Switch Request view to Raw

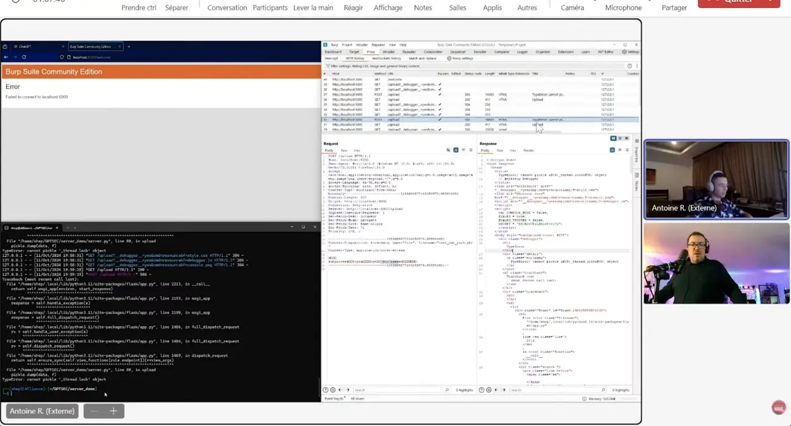(344, 150)
